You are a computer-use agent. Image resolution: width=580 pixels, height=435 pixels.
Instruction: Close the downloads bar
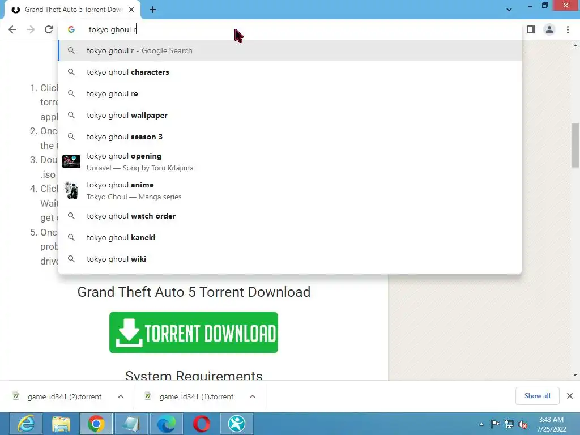point(570,396)
